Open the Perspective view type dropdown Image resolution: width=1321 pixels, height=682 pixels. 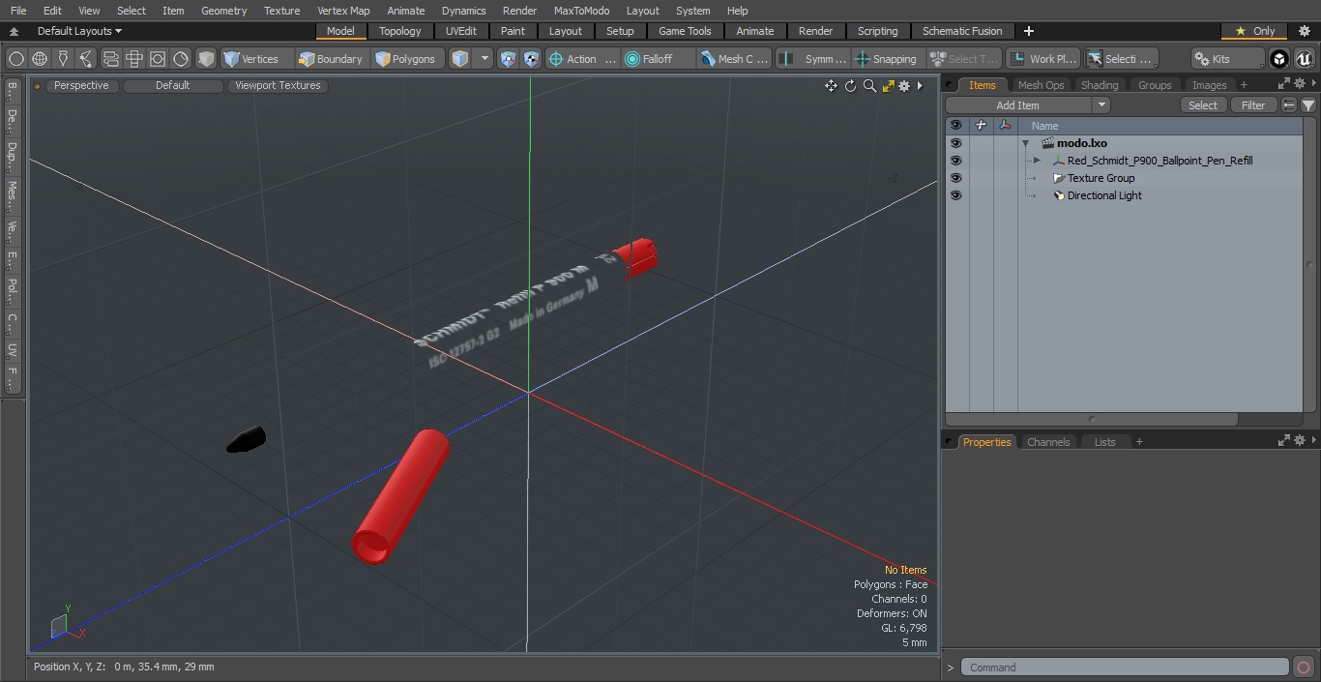pos(81,85)
